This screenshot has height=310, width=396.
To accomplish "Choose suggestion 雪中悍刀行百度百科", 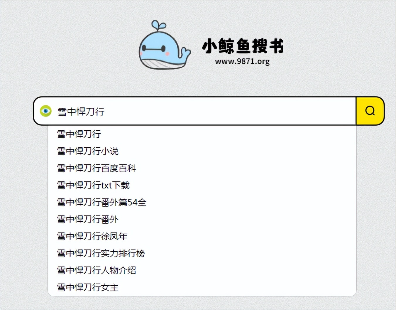I will pyautogui.click(x=202, y=168).
